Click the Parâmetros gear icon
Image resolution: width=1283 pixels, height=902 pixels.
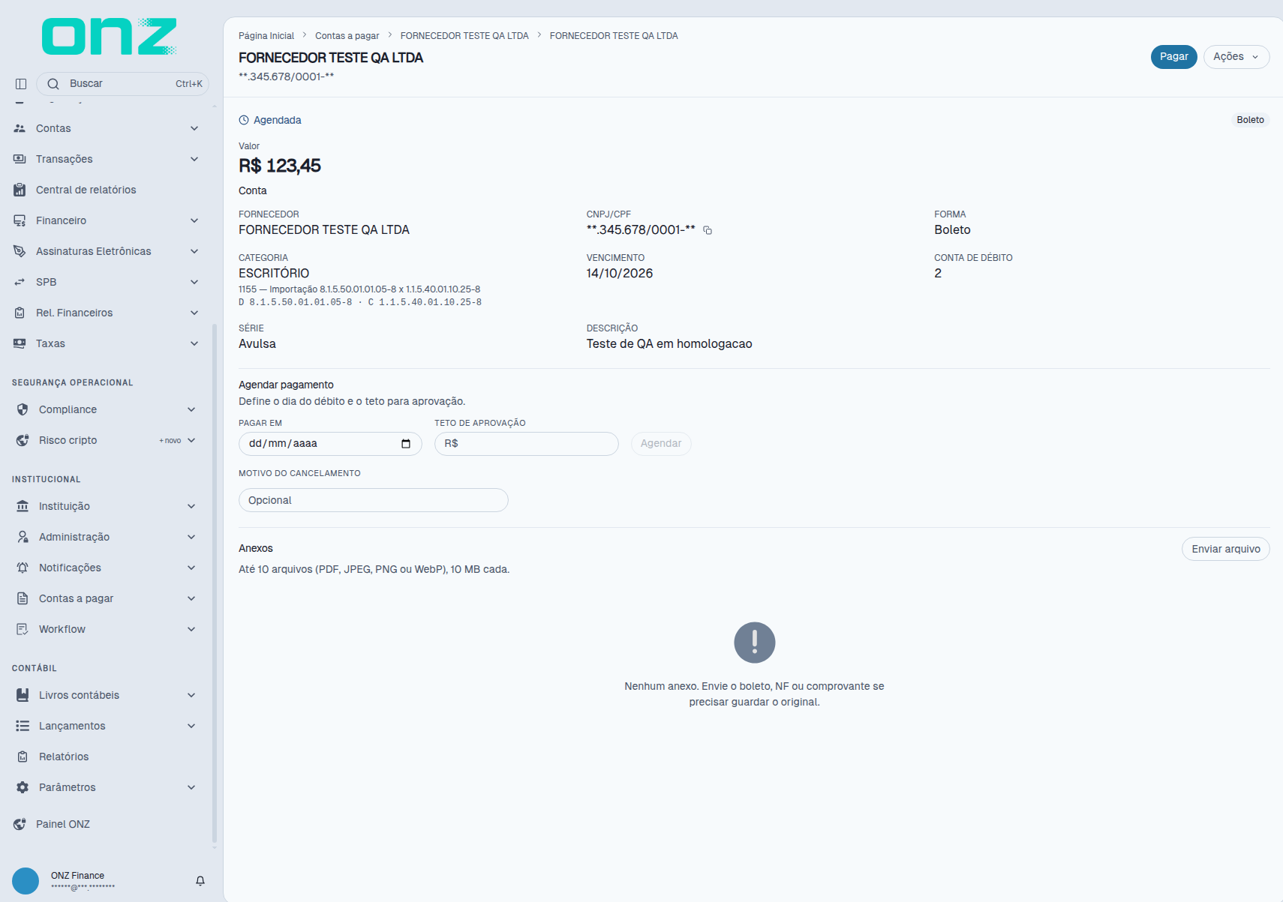click(x=23, y=787)
